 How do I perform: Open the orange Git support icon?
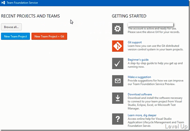point(118,46)
